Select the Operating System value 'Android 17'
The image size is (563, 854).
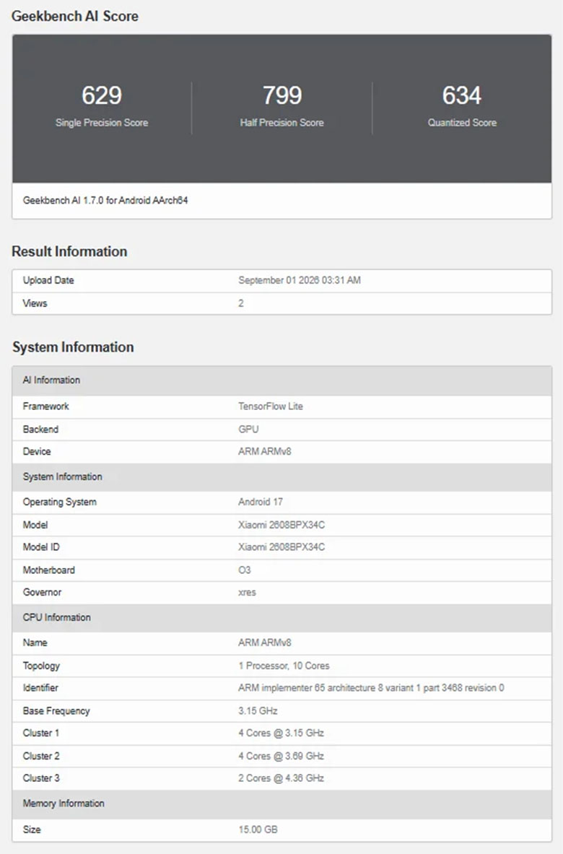tap(261, 502)
